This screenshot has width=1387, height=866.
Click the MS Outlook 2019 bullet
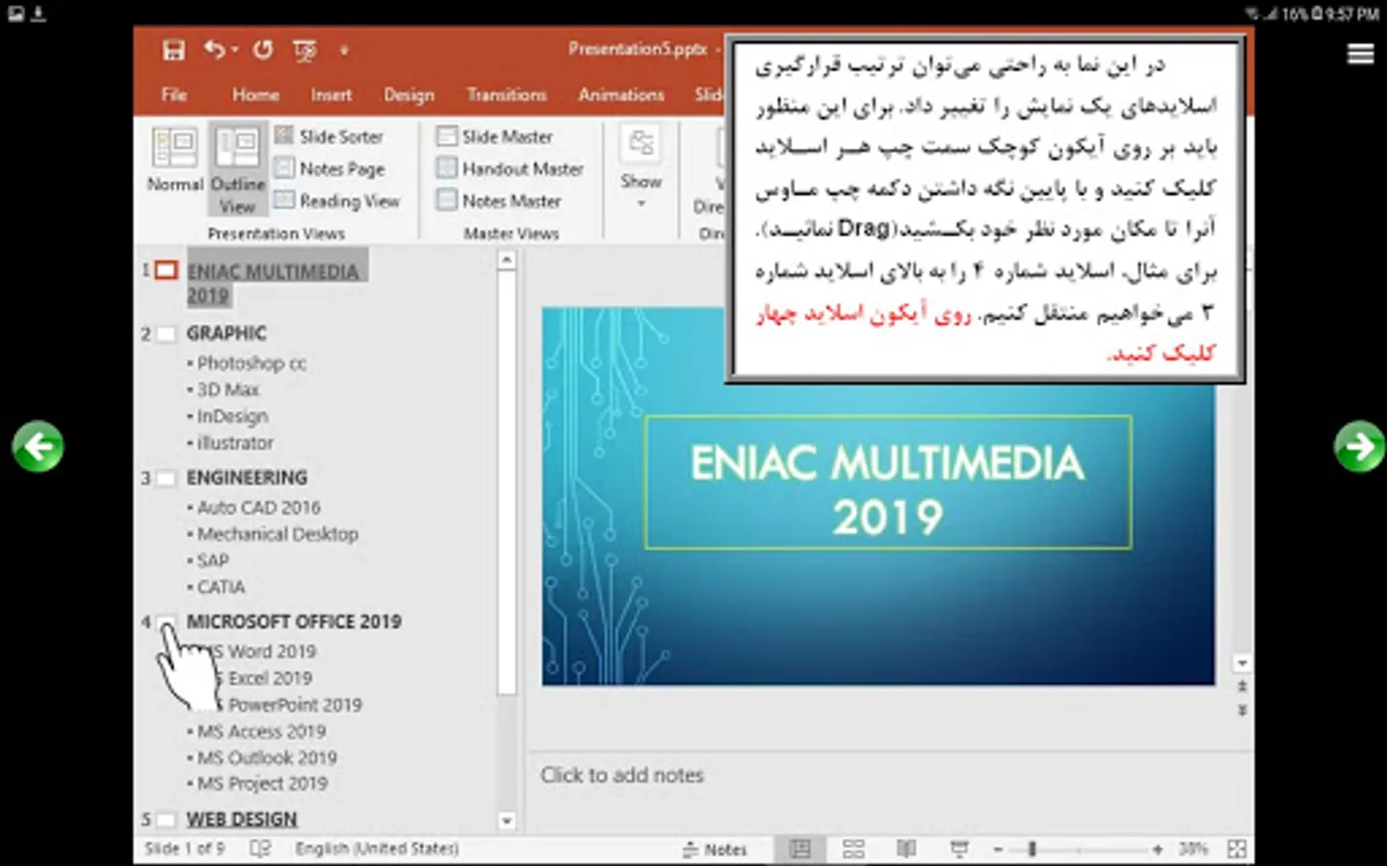pos(267,757)
